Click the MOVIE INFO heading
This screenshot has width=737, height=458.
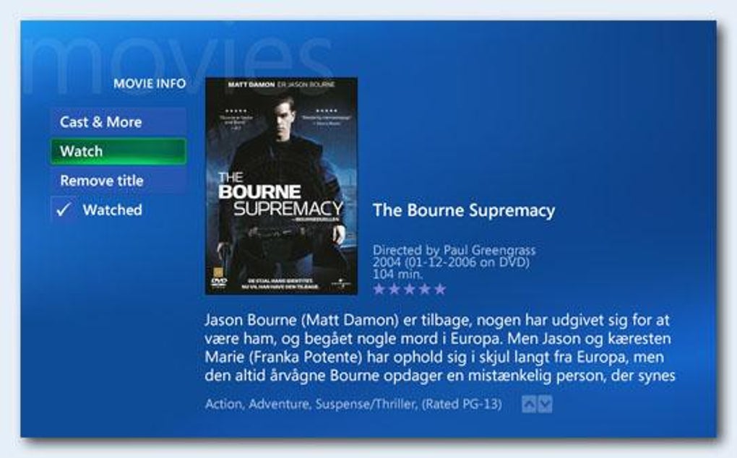[150, 84]
